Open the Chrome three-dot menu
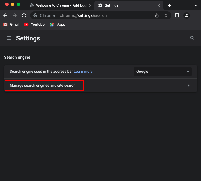The width and height of the screenshot is (201, 181). (x=196, y=16)
